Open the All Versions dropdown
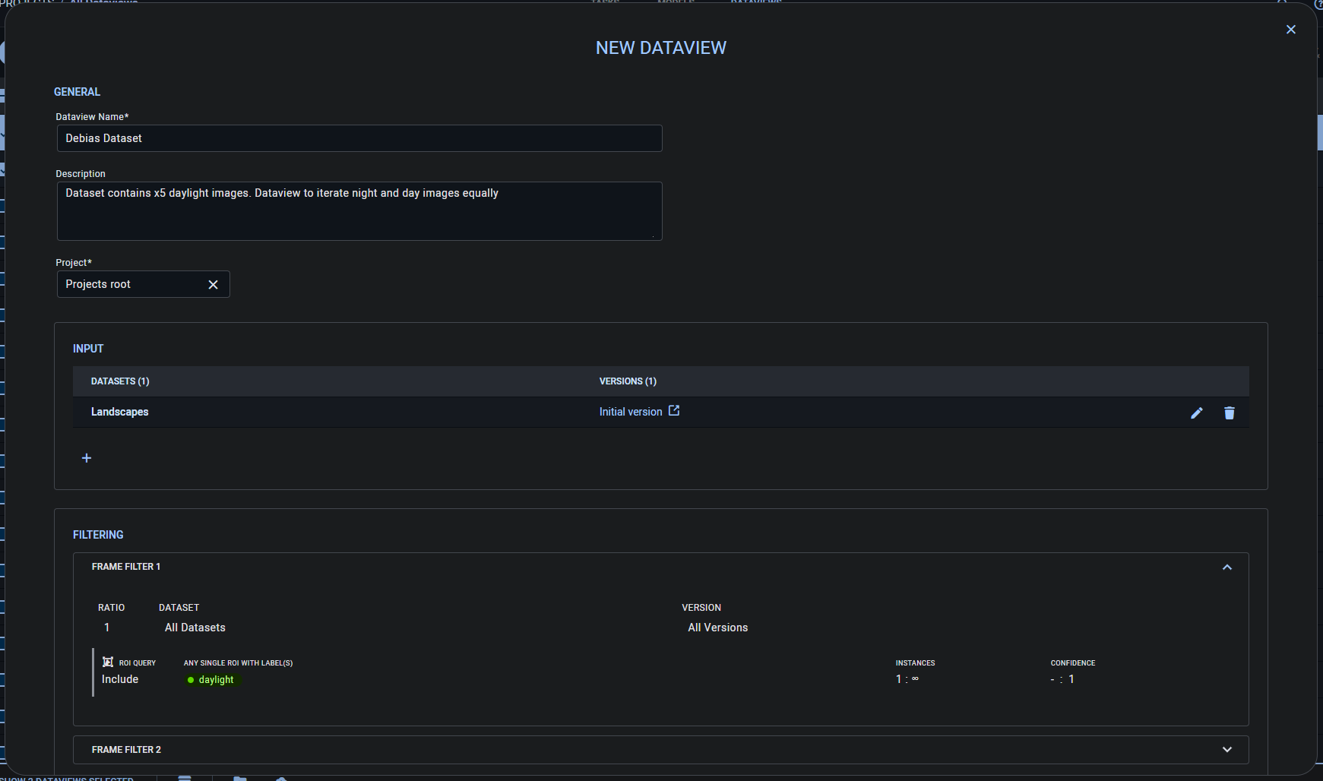Screen dimensions: 1323x781 tap(717, 627)
